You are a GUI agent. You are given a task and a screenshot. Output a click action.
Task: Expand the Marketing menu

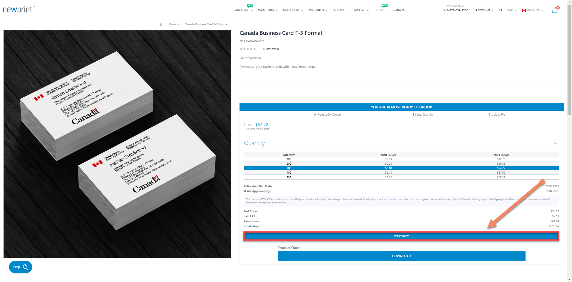click(267, 10)
